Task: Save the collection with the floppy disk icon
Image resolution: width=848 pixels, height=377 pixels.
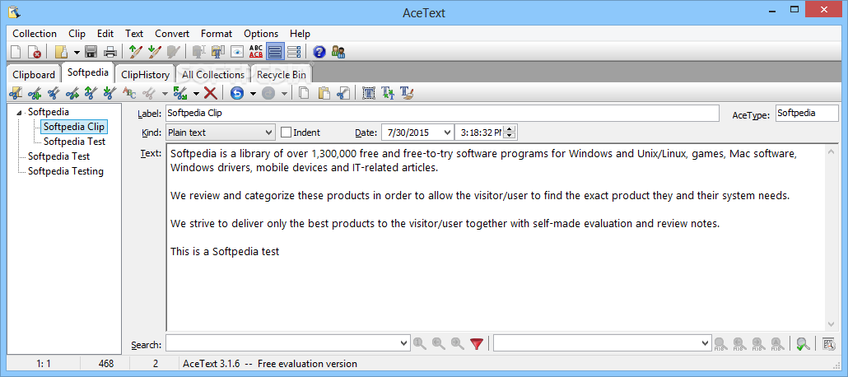Action: coord(91,52)
